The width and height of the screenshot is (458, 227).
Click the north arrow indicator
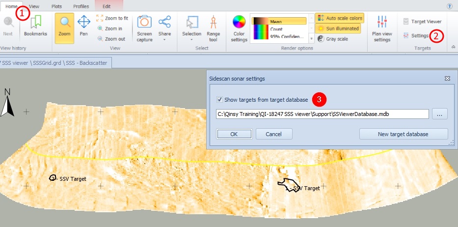[7, 102]
